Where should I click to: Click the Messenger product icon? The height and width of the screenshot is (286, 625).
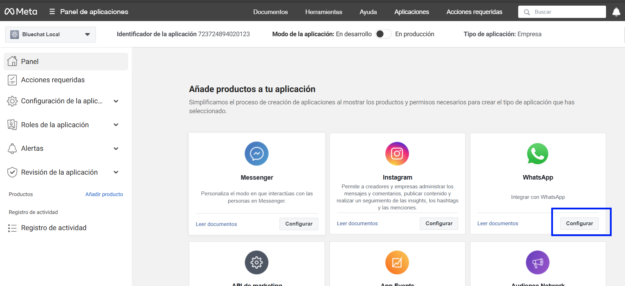(256, 154)
